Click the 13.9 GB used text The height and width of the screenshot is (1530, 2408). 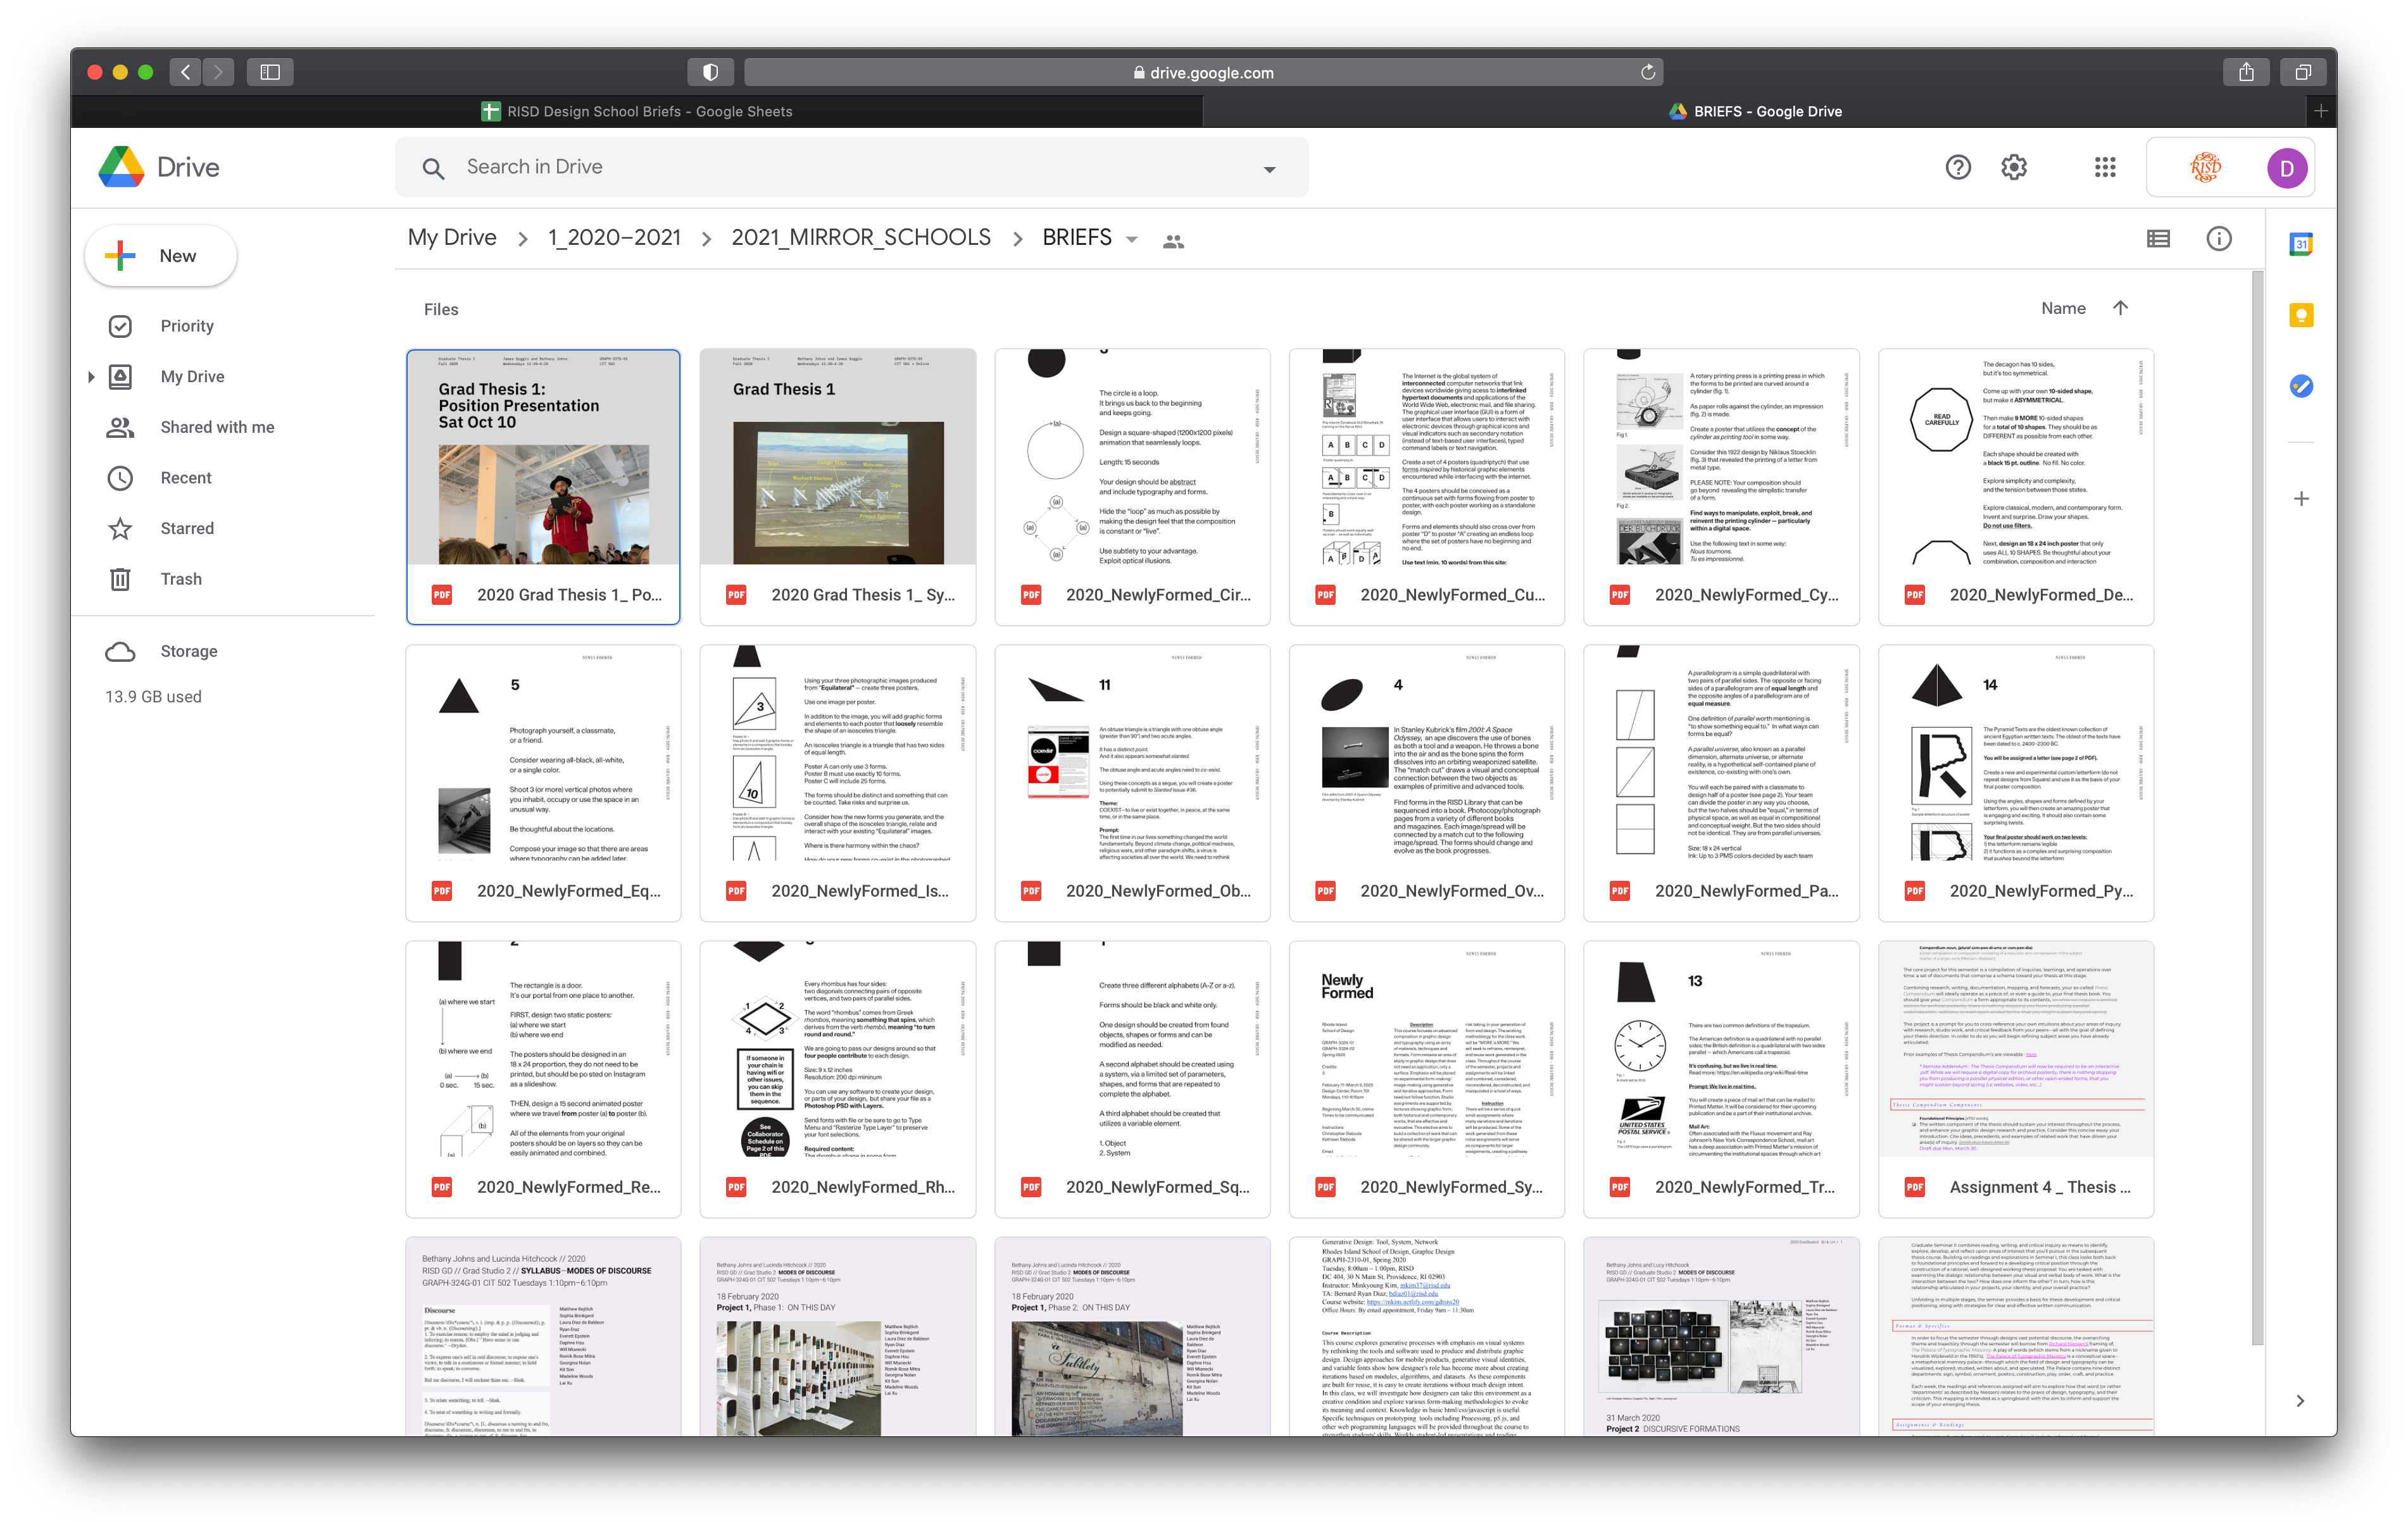click(x=153, y=697)
